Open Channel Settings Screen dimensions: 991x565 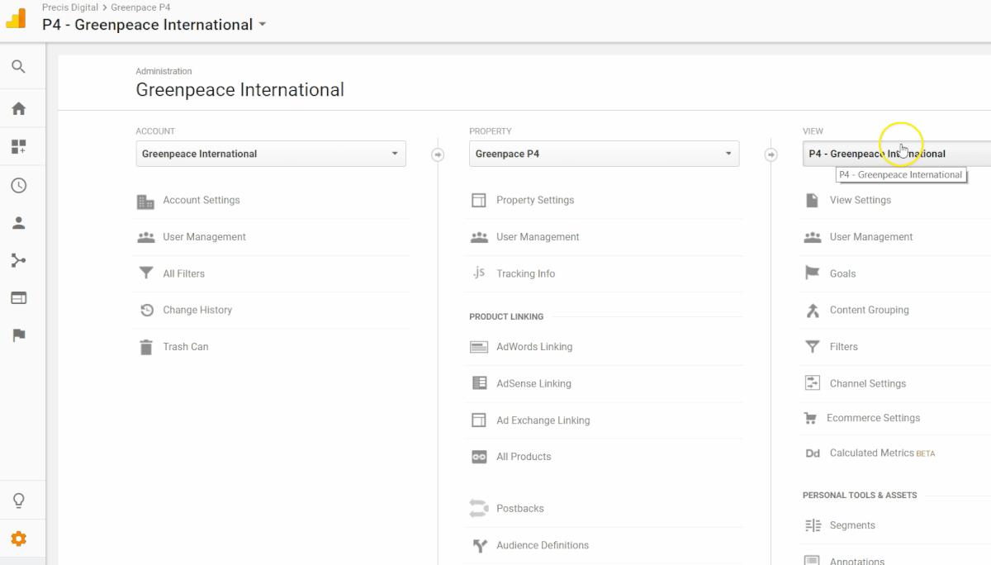coord(868,383)
